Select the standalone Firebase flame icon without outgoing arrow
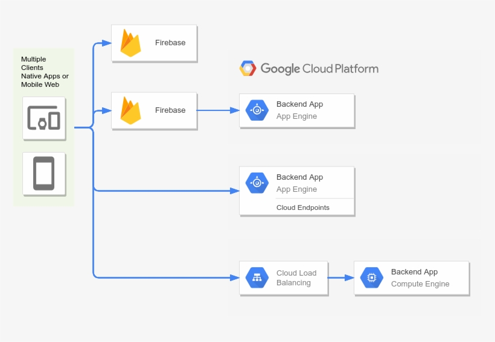Image resolution: width=495 pixels, height=342 pixels. (130, 43)
